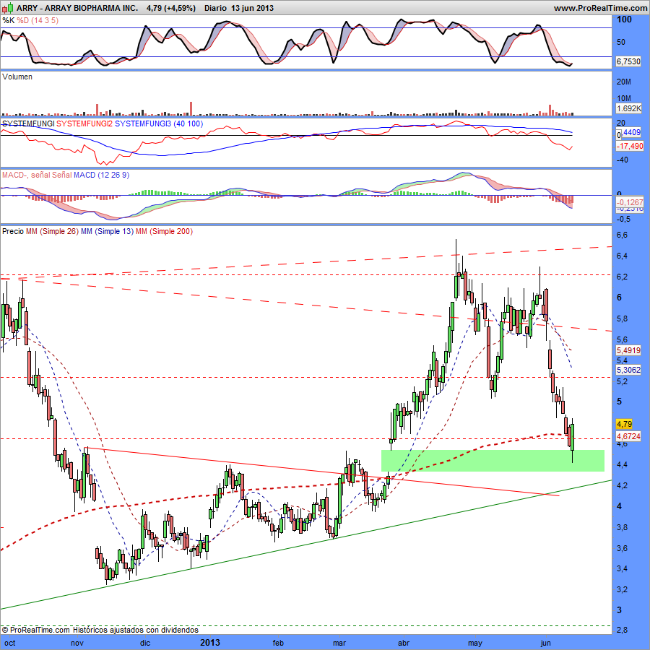The height and width of the screenshot is (650, 650).
Task: Click the 4,79 (+4,59%) price change text
Action: [x=170, y=8]
